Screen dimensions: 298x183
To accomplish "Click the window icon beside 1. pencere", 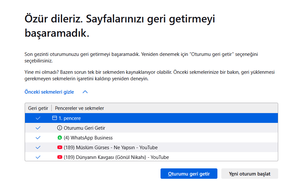I will (55, 118).
